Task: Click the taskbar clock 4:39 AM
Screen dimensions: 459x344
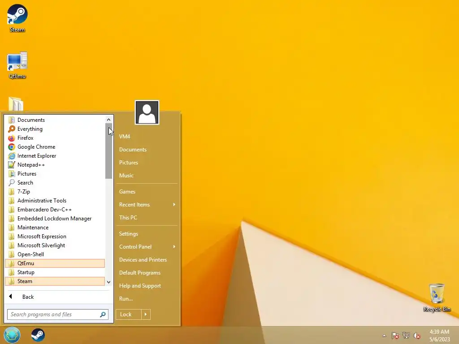Action: 439,332
